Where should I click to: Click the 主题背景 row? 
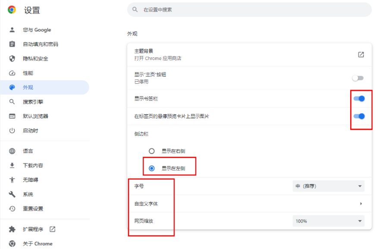click(x=249, y=55)
